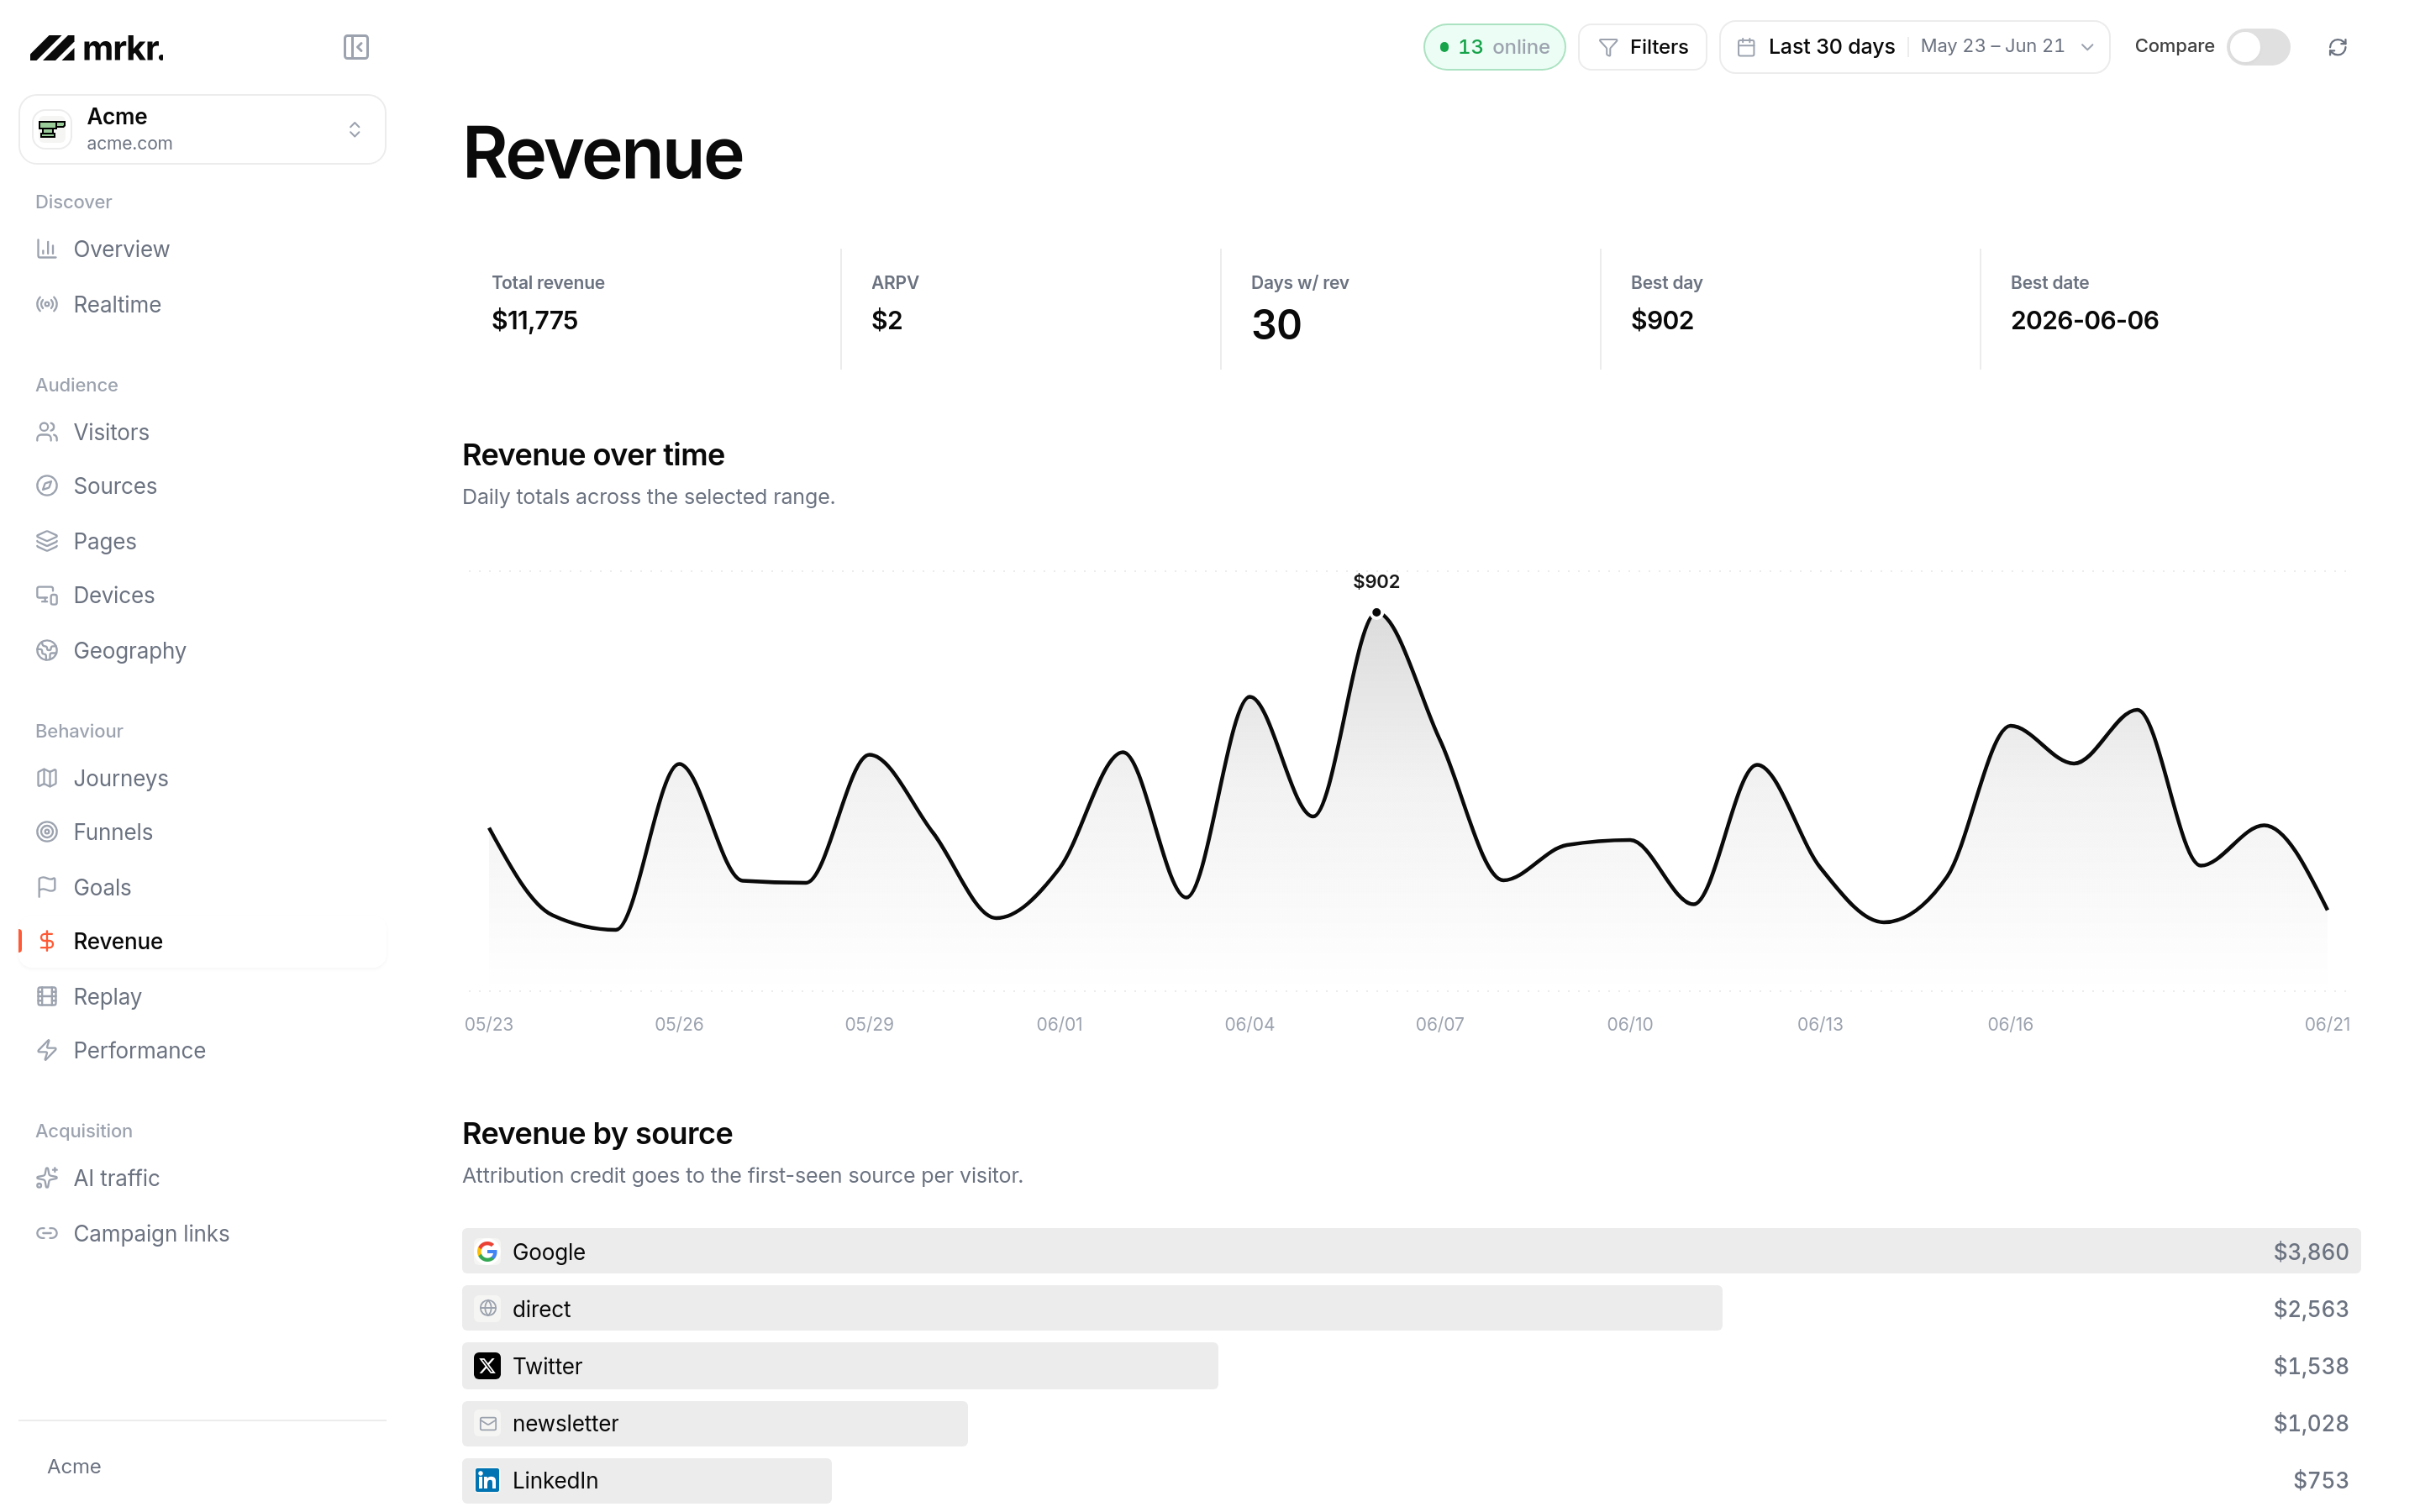Click the 05/23 axis label
The width and height of the screenshot is (2420, 1512).
point(488,1024)
